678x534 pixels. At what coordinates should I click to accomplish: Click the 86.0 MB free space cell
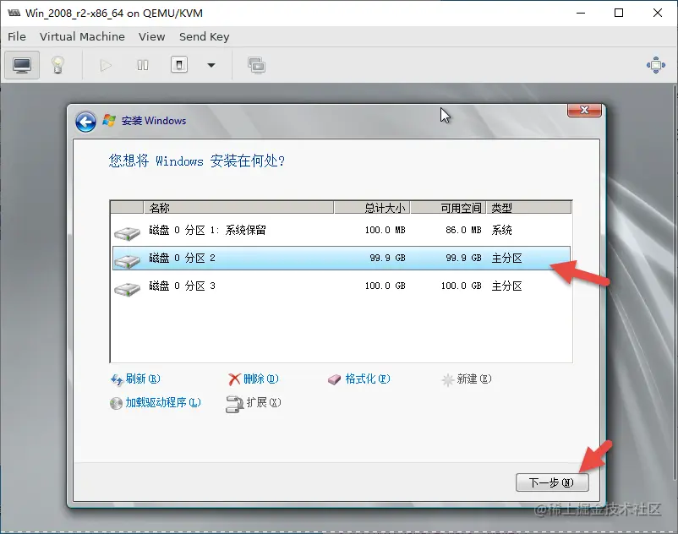coord(463,231)
